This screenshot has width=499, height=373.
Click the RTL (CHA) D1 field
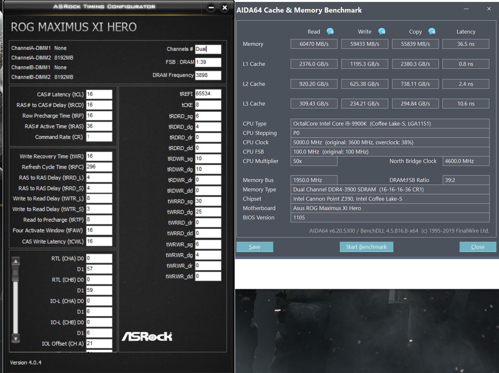tap(99, 269)
